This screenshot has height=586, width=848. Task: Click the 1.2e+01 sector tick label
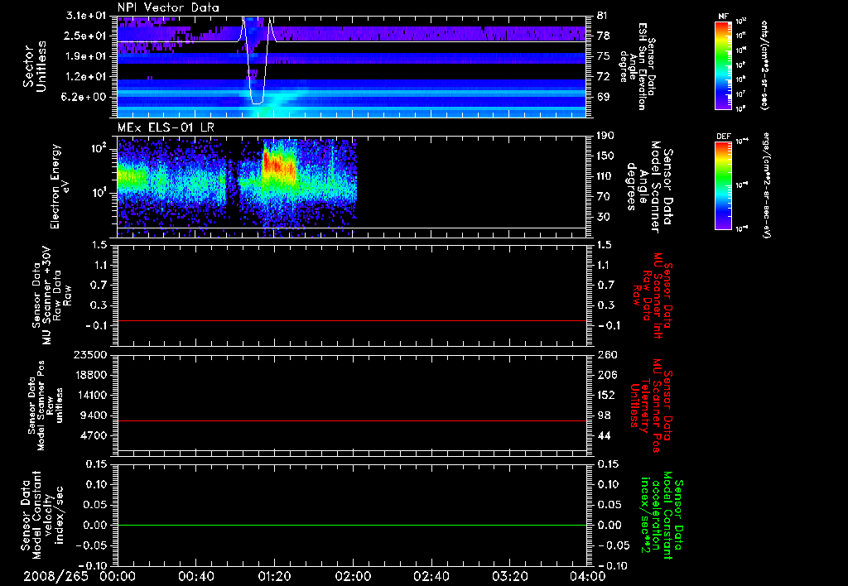(87, 77)
